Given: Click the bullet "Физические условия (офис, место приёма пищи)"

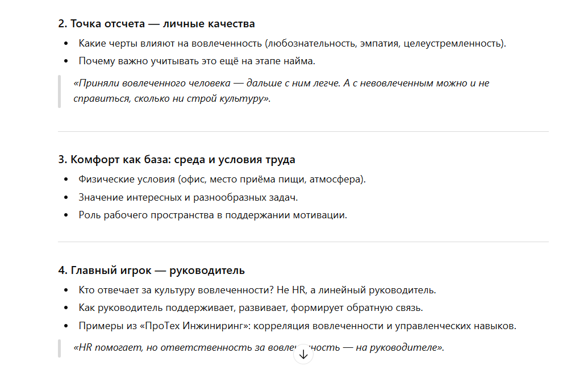Looking at the screenshot, I should (222, 180).
